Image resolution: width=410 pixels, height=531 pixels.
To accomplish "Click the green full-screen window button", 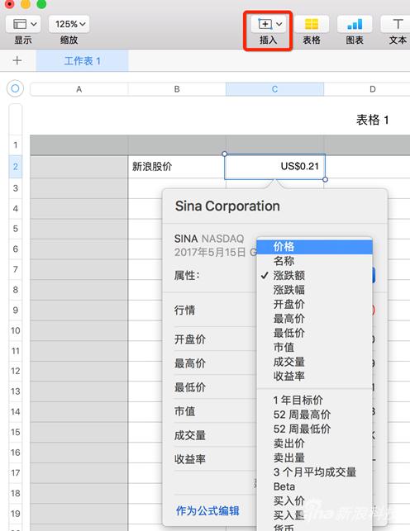I will click(41, 4).
